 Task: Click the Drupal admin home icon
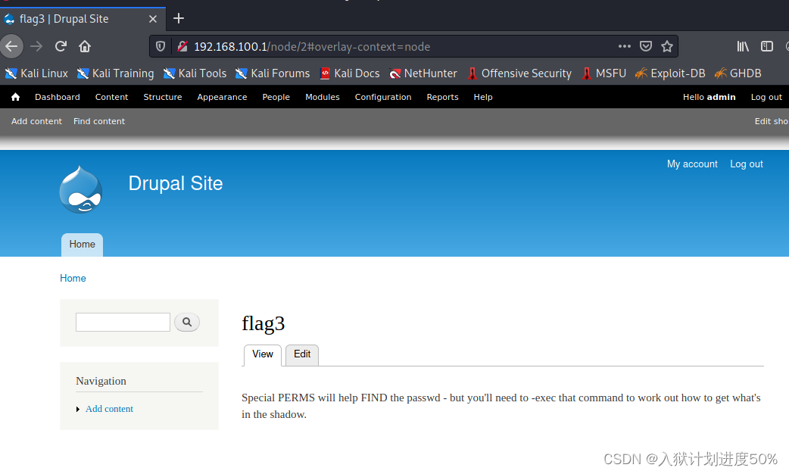click(16, 97)
